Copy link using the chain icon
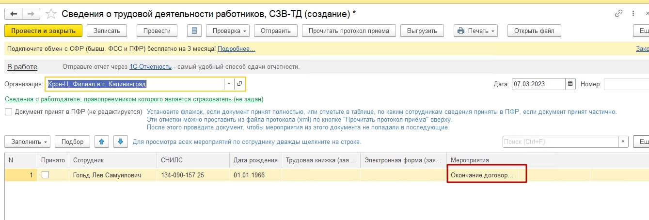This screenshot has width=649, height=220. pyautogui.click(x=619, y=14)
